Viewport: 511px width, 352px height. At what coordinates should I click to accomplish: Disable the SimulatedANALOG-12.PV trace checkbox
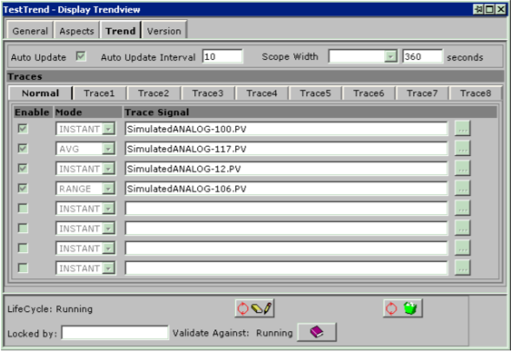(23, 168)
